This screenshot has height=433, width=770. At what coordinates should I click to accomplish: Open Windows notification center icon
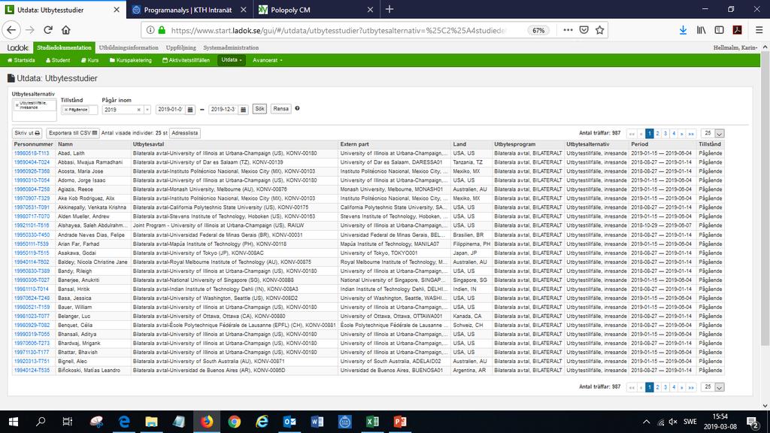[752, 422]
